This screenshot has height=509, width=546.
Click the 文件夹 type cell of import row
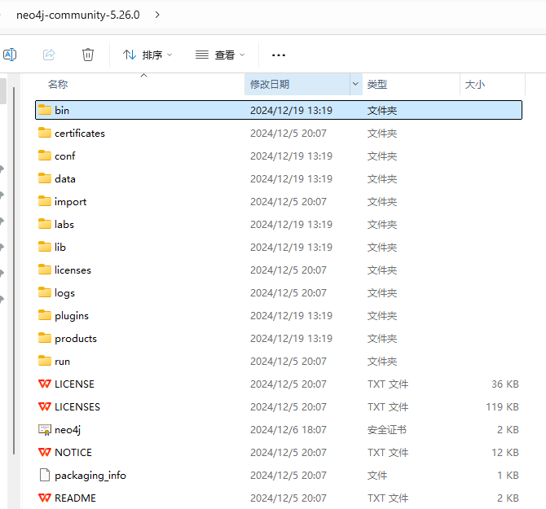[x=382, y=201]
